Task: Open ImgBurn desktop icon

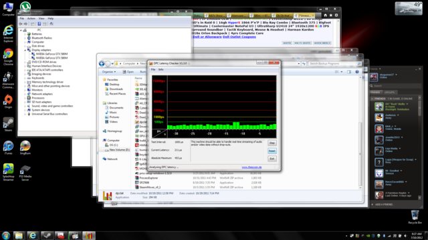Action: click(x=25, y=148)
